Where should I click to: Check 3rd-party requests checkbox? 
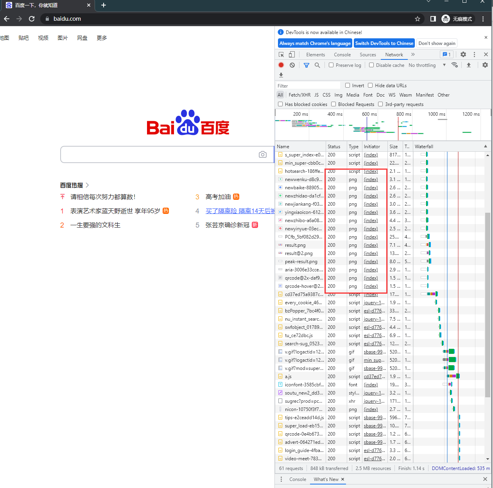[x=380, y=104]
